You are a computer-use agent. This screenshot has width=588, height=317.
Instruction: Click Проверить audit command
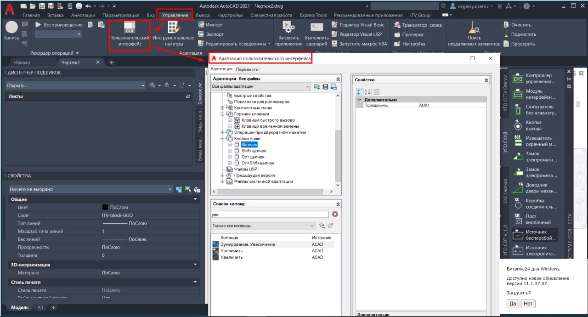tap(519, 44)
